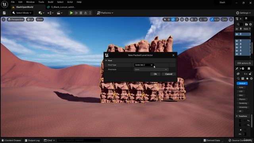This screenshot has width=254, height=143.
Task: Open the Cinematics clapperboard dropdown
Action: (60, 13)
